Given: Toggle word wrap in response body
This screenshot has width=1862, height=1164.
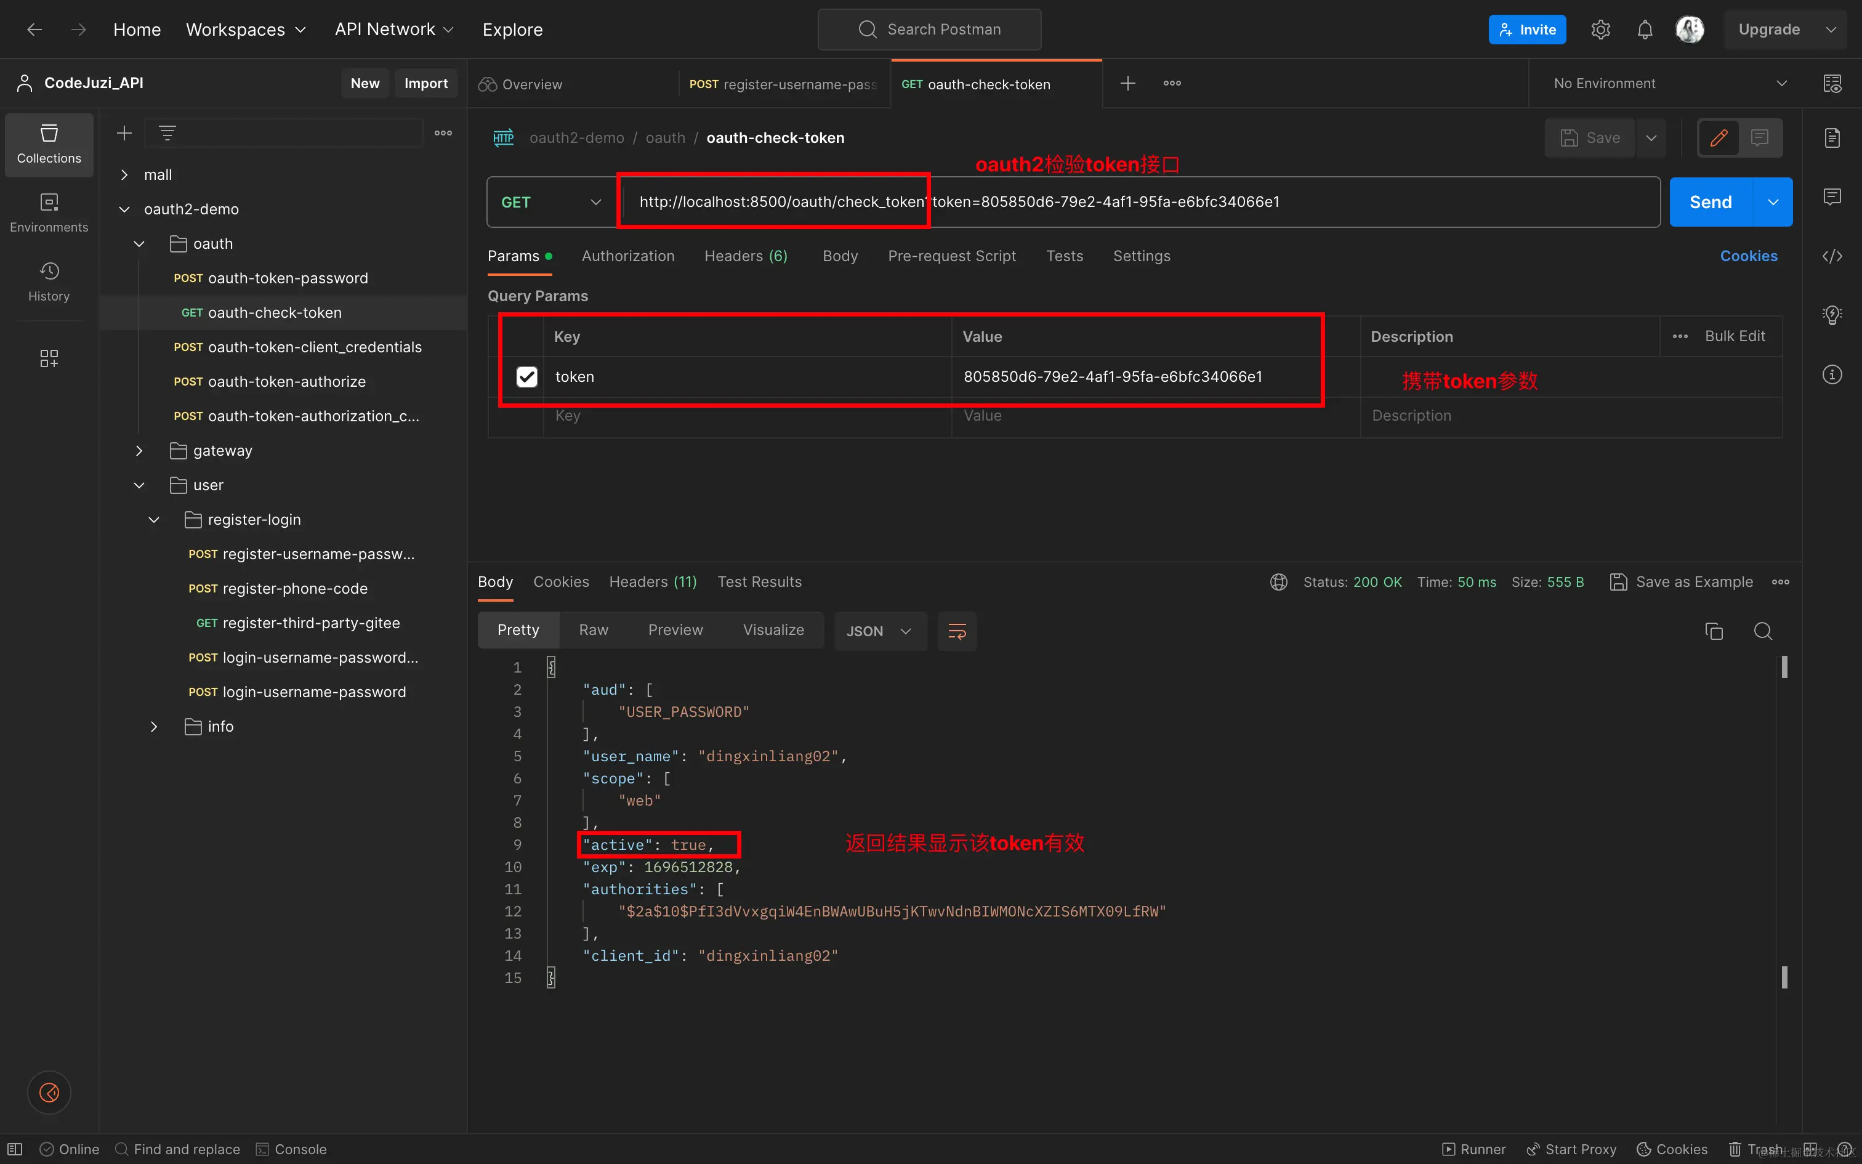Looking at the screenshot, I should [956, 631].
